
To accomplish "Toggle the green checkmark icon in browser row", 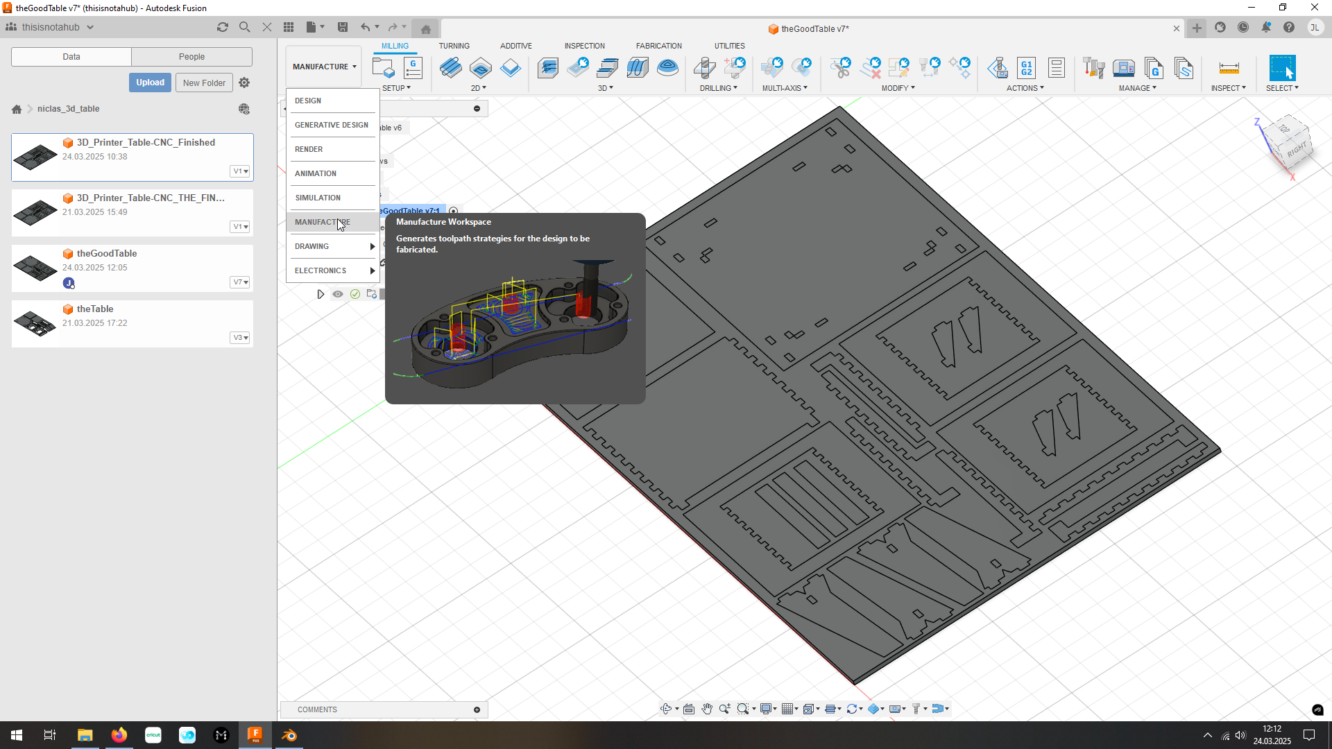I will 355,294.
